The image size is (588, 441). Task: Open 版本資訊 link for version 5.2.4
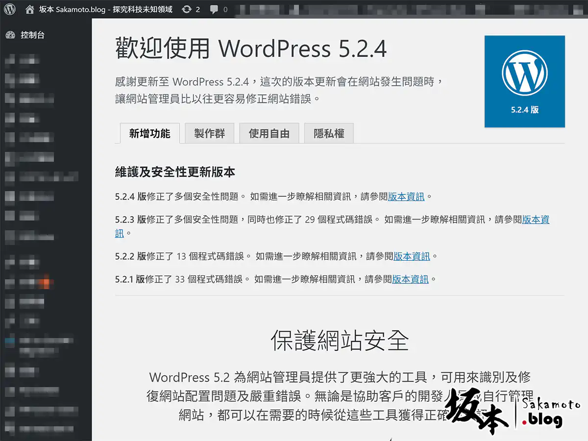tap(406, 196)
